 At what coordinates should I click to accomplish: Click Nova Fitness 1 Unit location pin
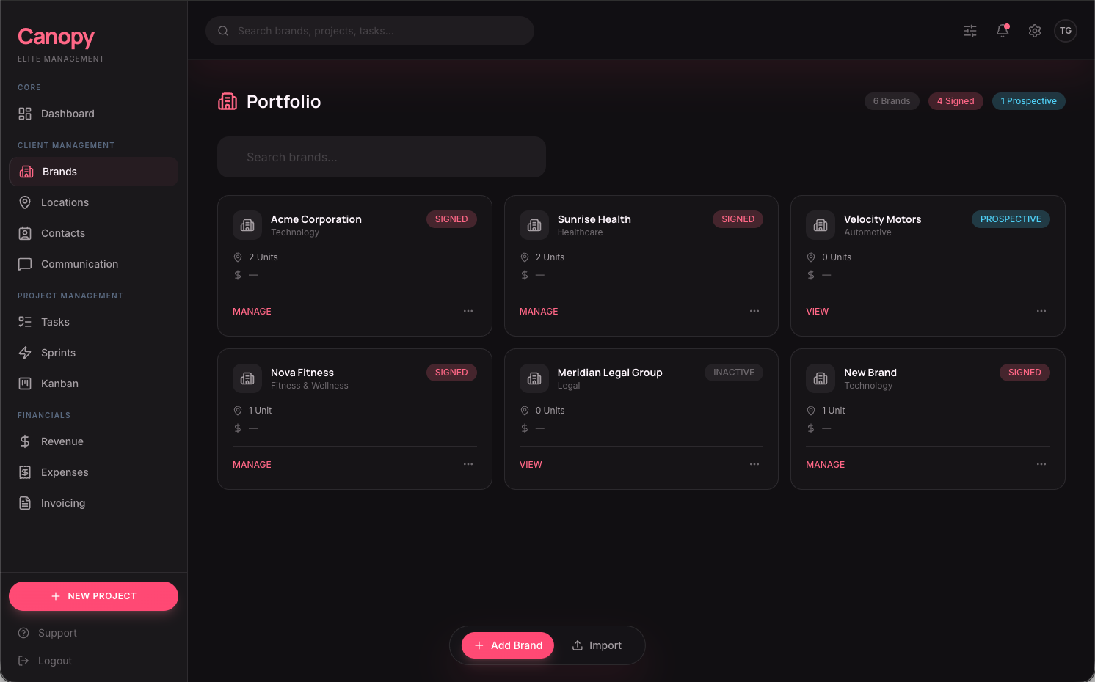click(x=238, y=411)
